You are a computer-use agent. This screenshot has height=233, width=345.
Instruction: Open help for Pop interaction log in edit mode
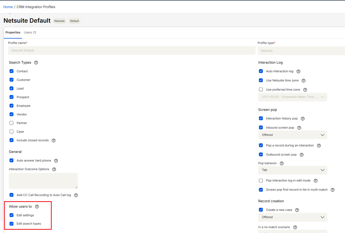[316, 181]
